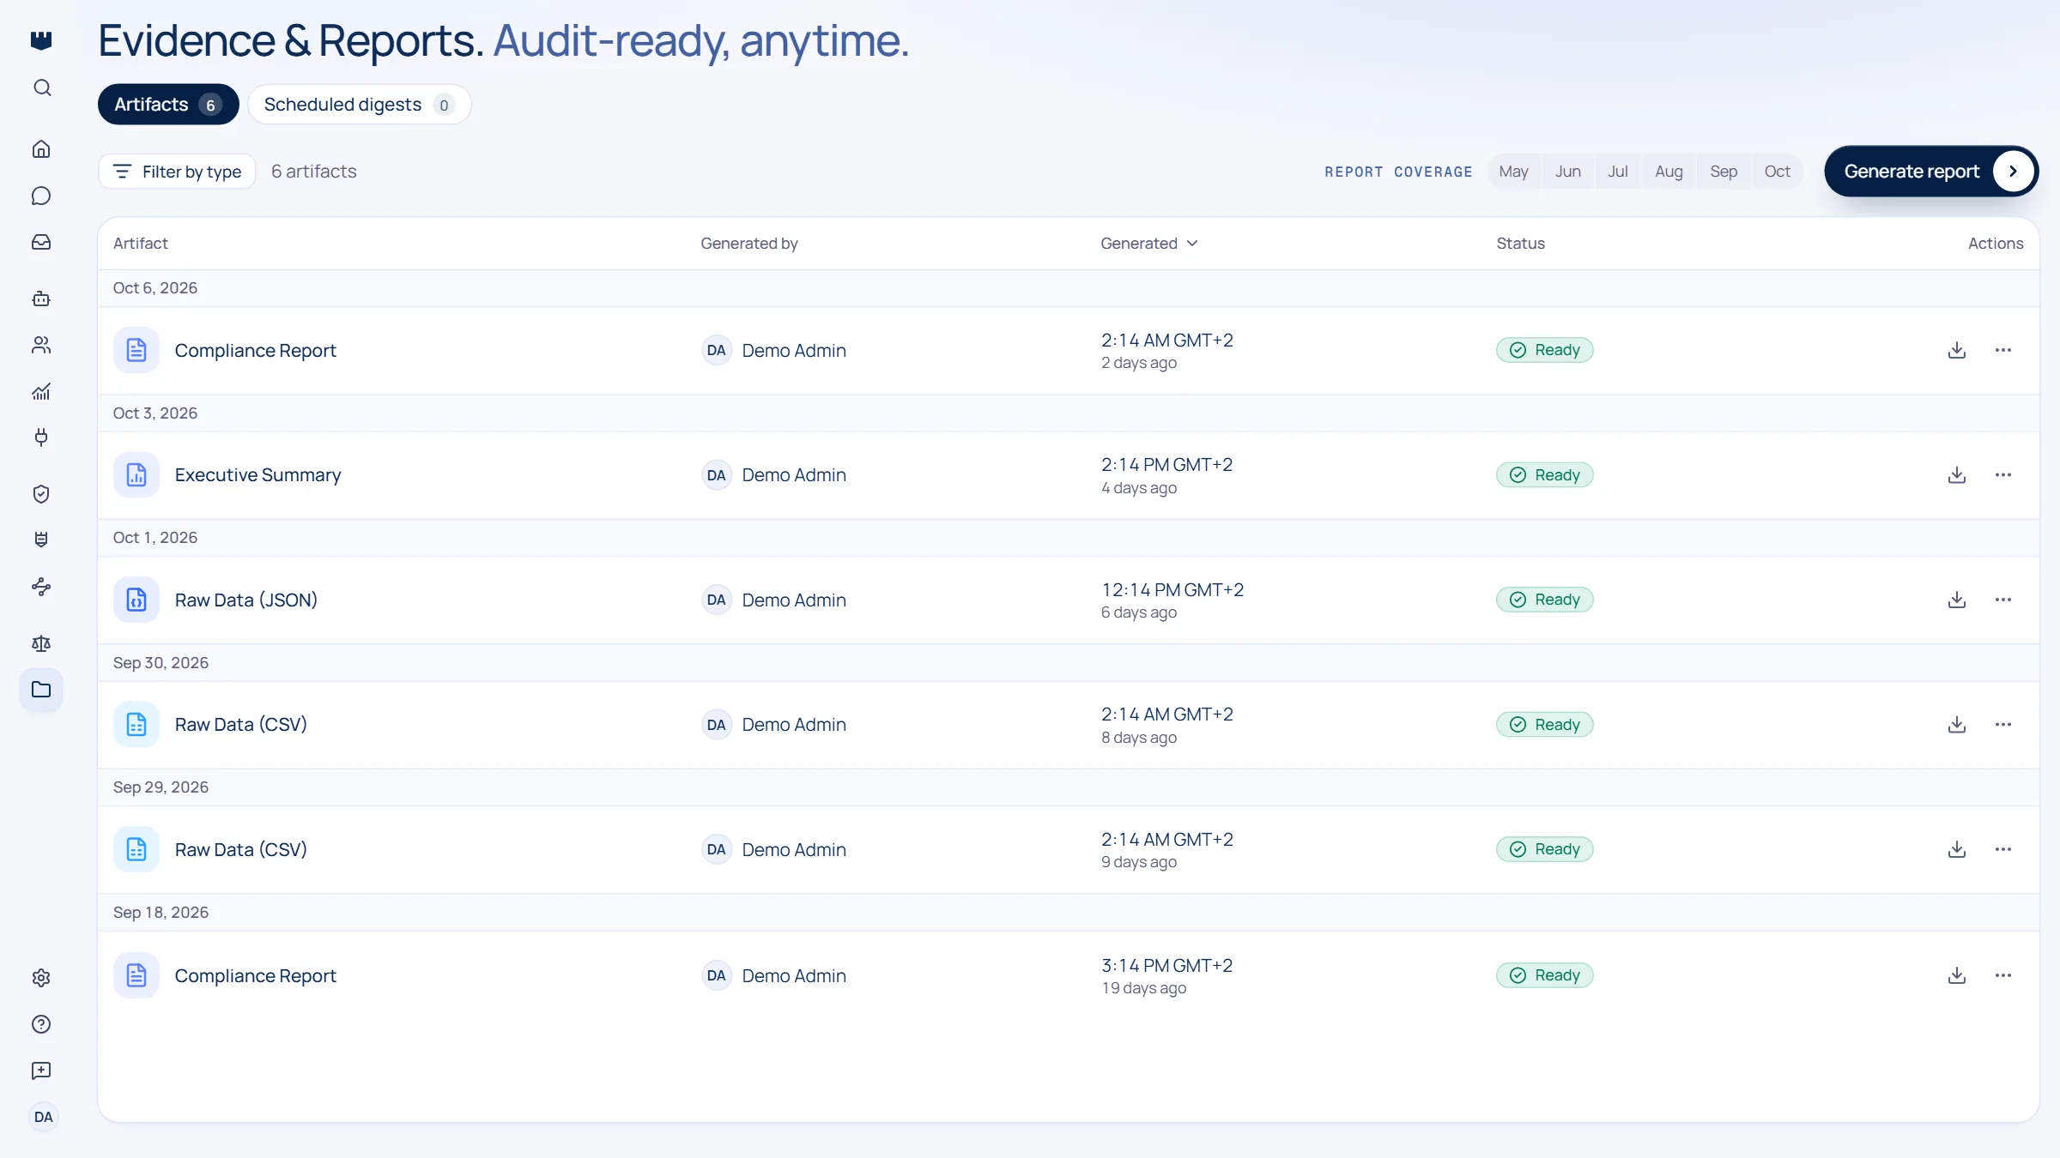Screen dimensions: 2060x1158
Task: Click '12:14 PM GMT+2' timestamp
Action: click(x=1172, y=590)
